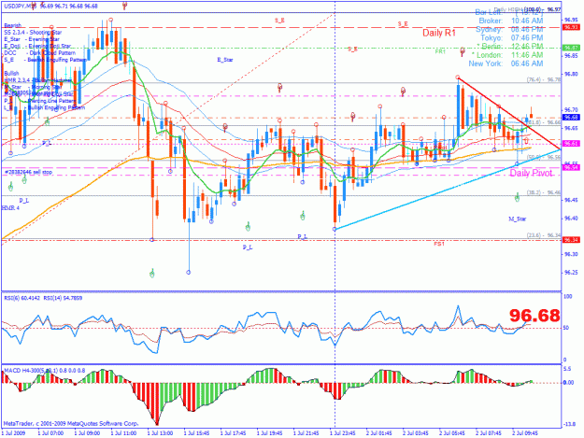
Task: Select the (61.8) Fibonacci level label
Action: 544,122
